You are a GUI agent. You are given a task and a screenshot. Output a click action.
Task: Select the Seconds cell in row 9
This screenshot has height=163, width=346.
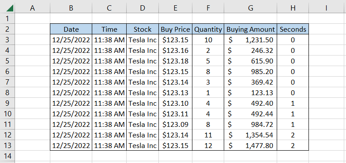coord(293,103)
